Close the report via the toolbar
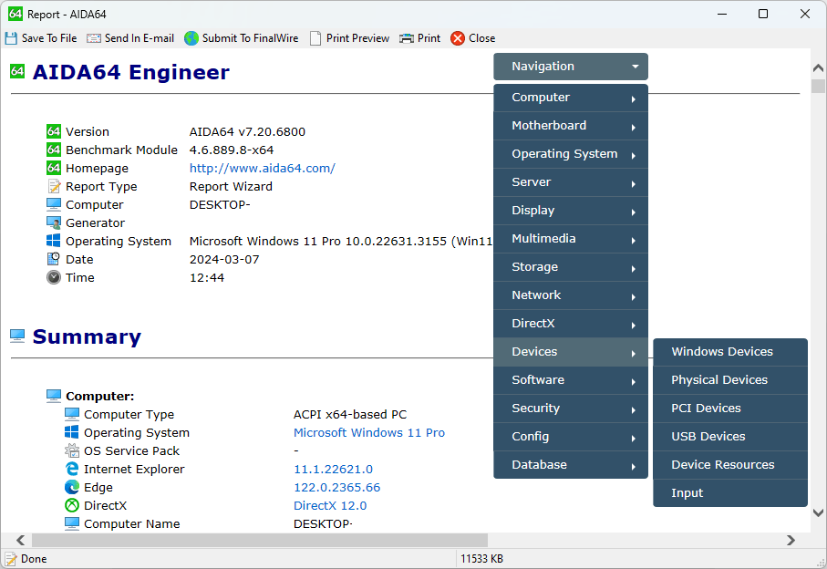Image resolution: width=827 pixels, height=569 pixels. coord(471,38)
